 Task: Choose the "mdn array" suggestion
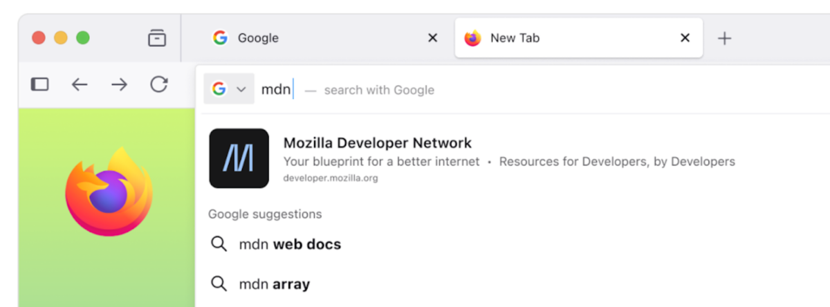(x=275, y=284)
